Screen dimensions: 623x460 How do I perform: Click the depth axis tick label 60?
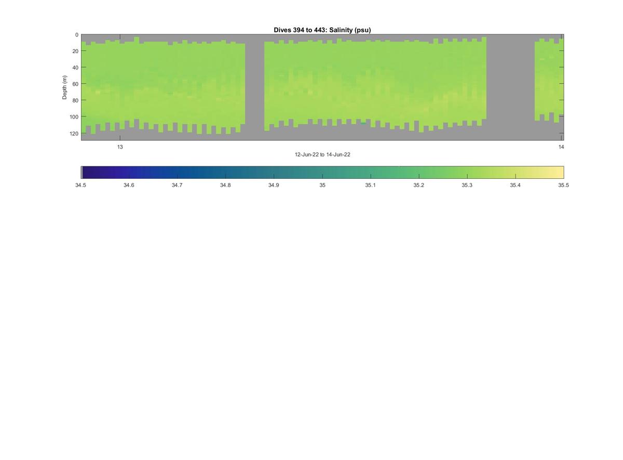pos(75,84)
